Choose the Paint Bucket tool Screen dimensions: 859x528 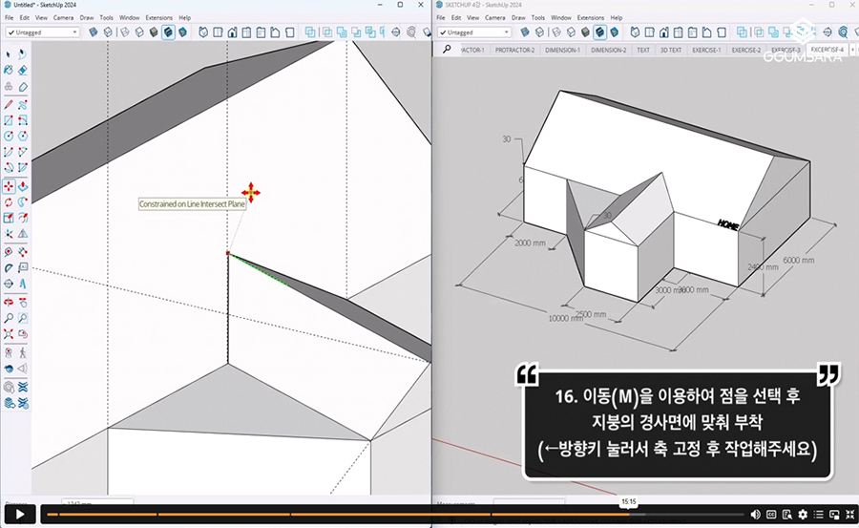(x=9, y=70)
